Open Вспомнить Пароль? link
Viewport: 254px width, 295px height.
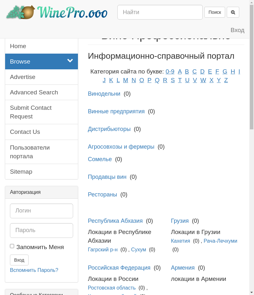click(x=34, y=270)
